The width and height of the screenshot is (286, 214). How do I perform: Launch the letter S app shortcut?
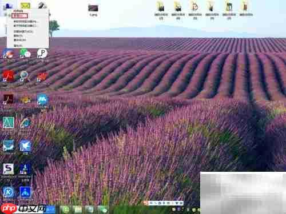tap(9, 169)
